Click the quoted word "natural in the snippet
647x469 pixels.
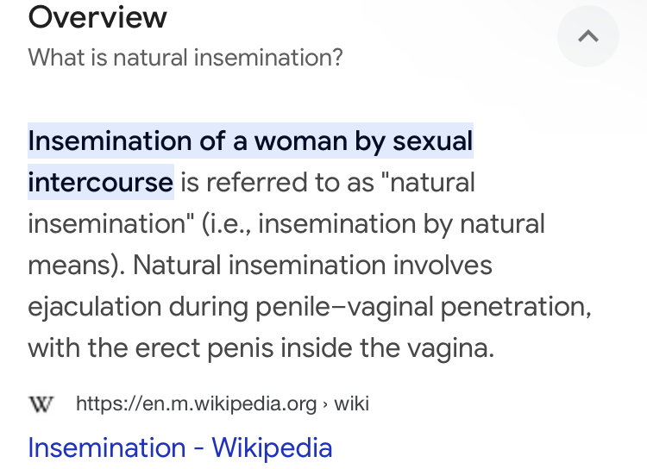428,182
